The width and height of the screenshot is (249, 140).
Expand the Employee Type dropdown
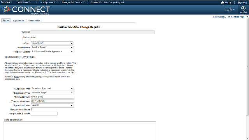[x=52, y=93]
